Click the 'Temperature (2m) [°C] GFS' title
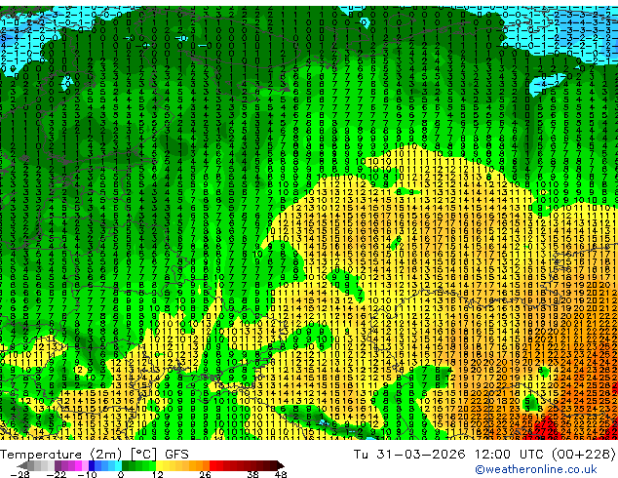 (95, 455)
